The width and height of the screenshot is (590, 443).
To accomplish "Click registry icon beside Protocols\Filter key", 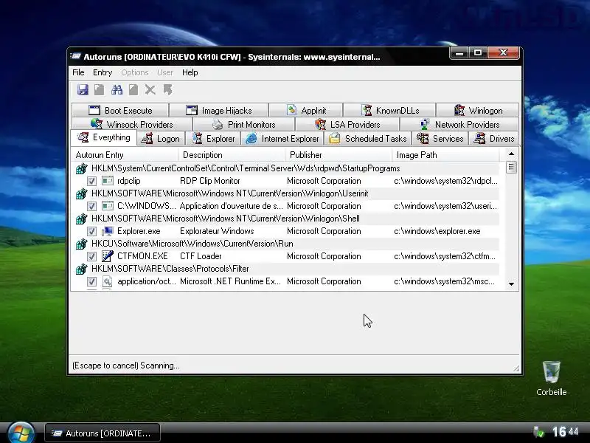I will tap(82, 269).
